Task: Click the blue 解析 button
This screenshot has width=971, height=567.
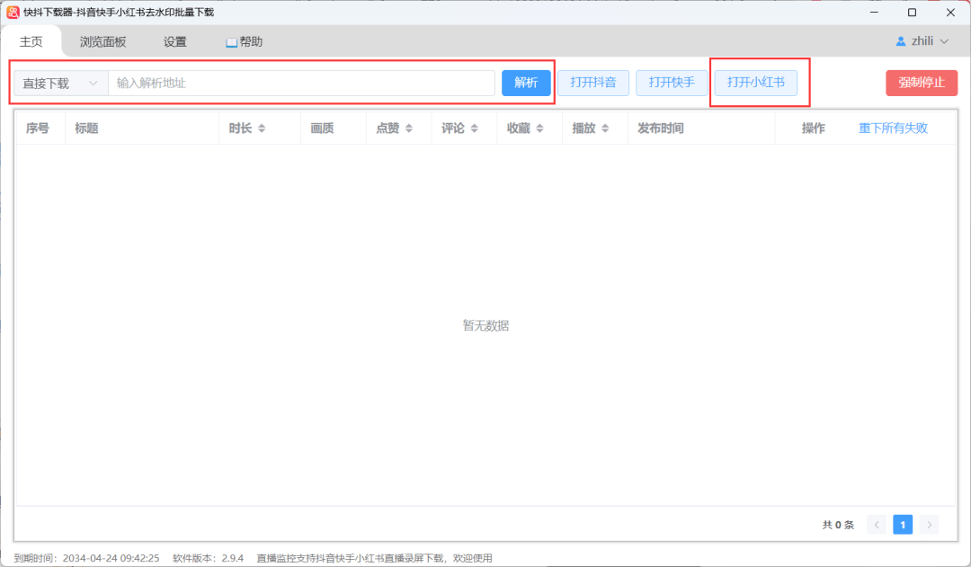Action: click(526, 83)
